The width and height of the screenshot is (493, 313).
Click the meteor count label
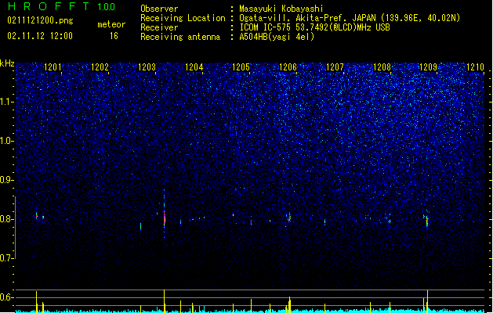click(x=111, y=24)
